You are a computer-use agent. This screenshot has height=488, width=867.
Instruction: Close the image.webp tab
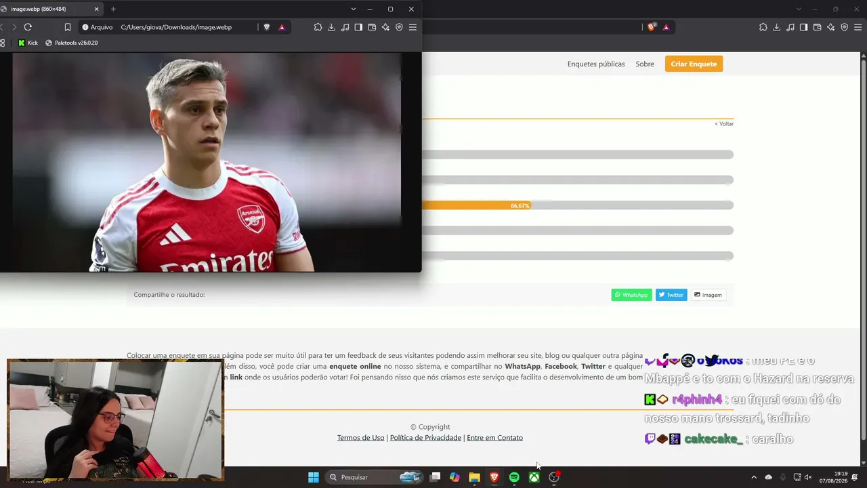[x=97, y=9]
